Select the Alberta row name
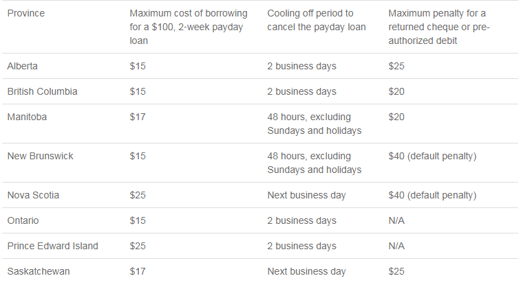 pos(22,66)
